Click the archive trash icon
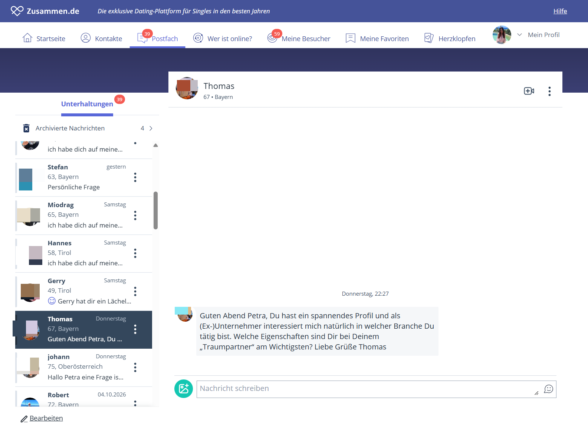This screenshot has width=588, height=438. point(26,128)
